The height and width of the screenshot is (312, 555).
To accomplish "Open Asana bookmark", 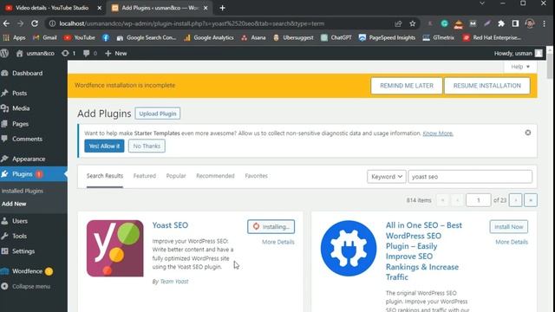I will pyautogui.click(x=253, y=37).
